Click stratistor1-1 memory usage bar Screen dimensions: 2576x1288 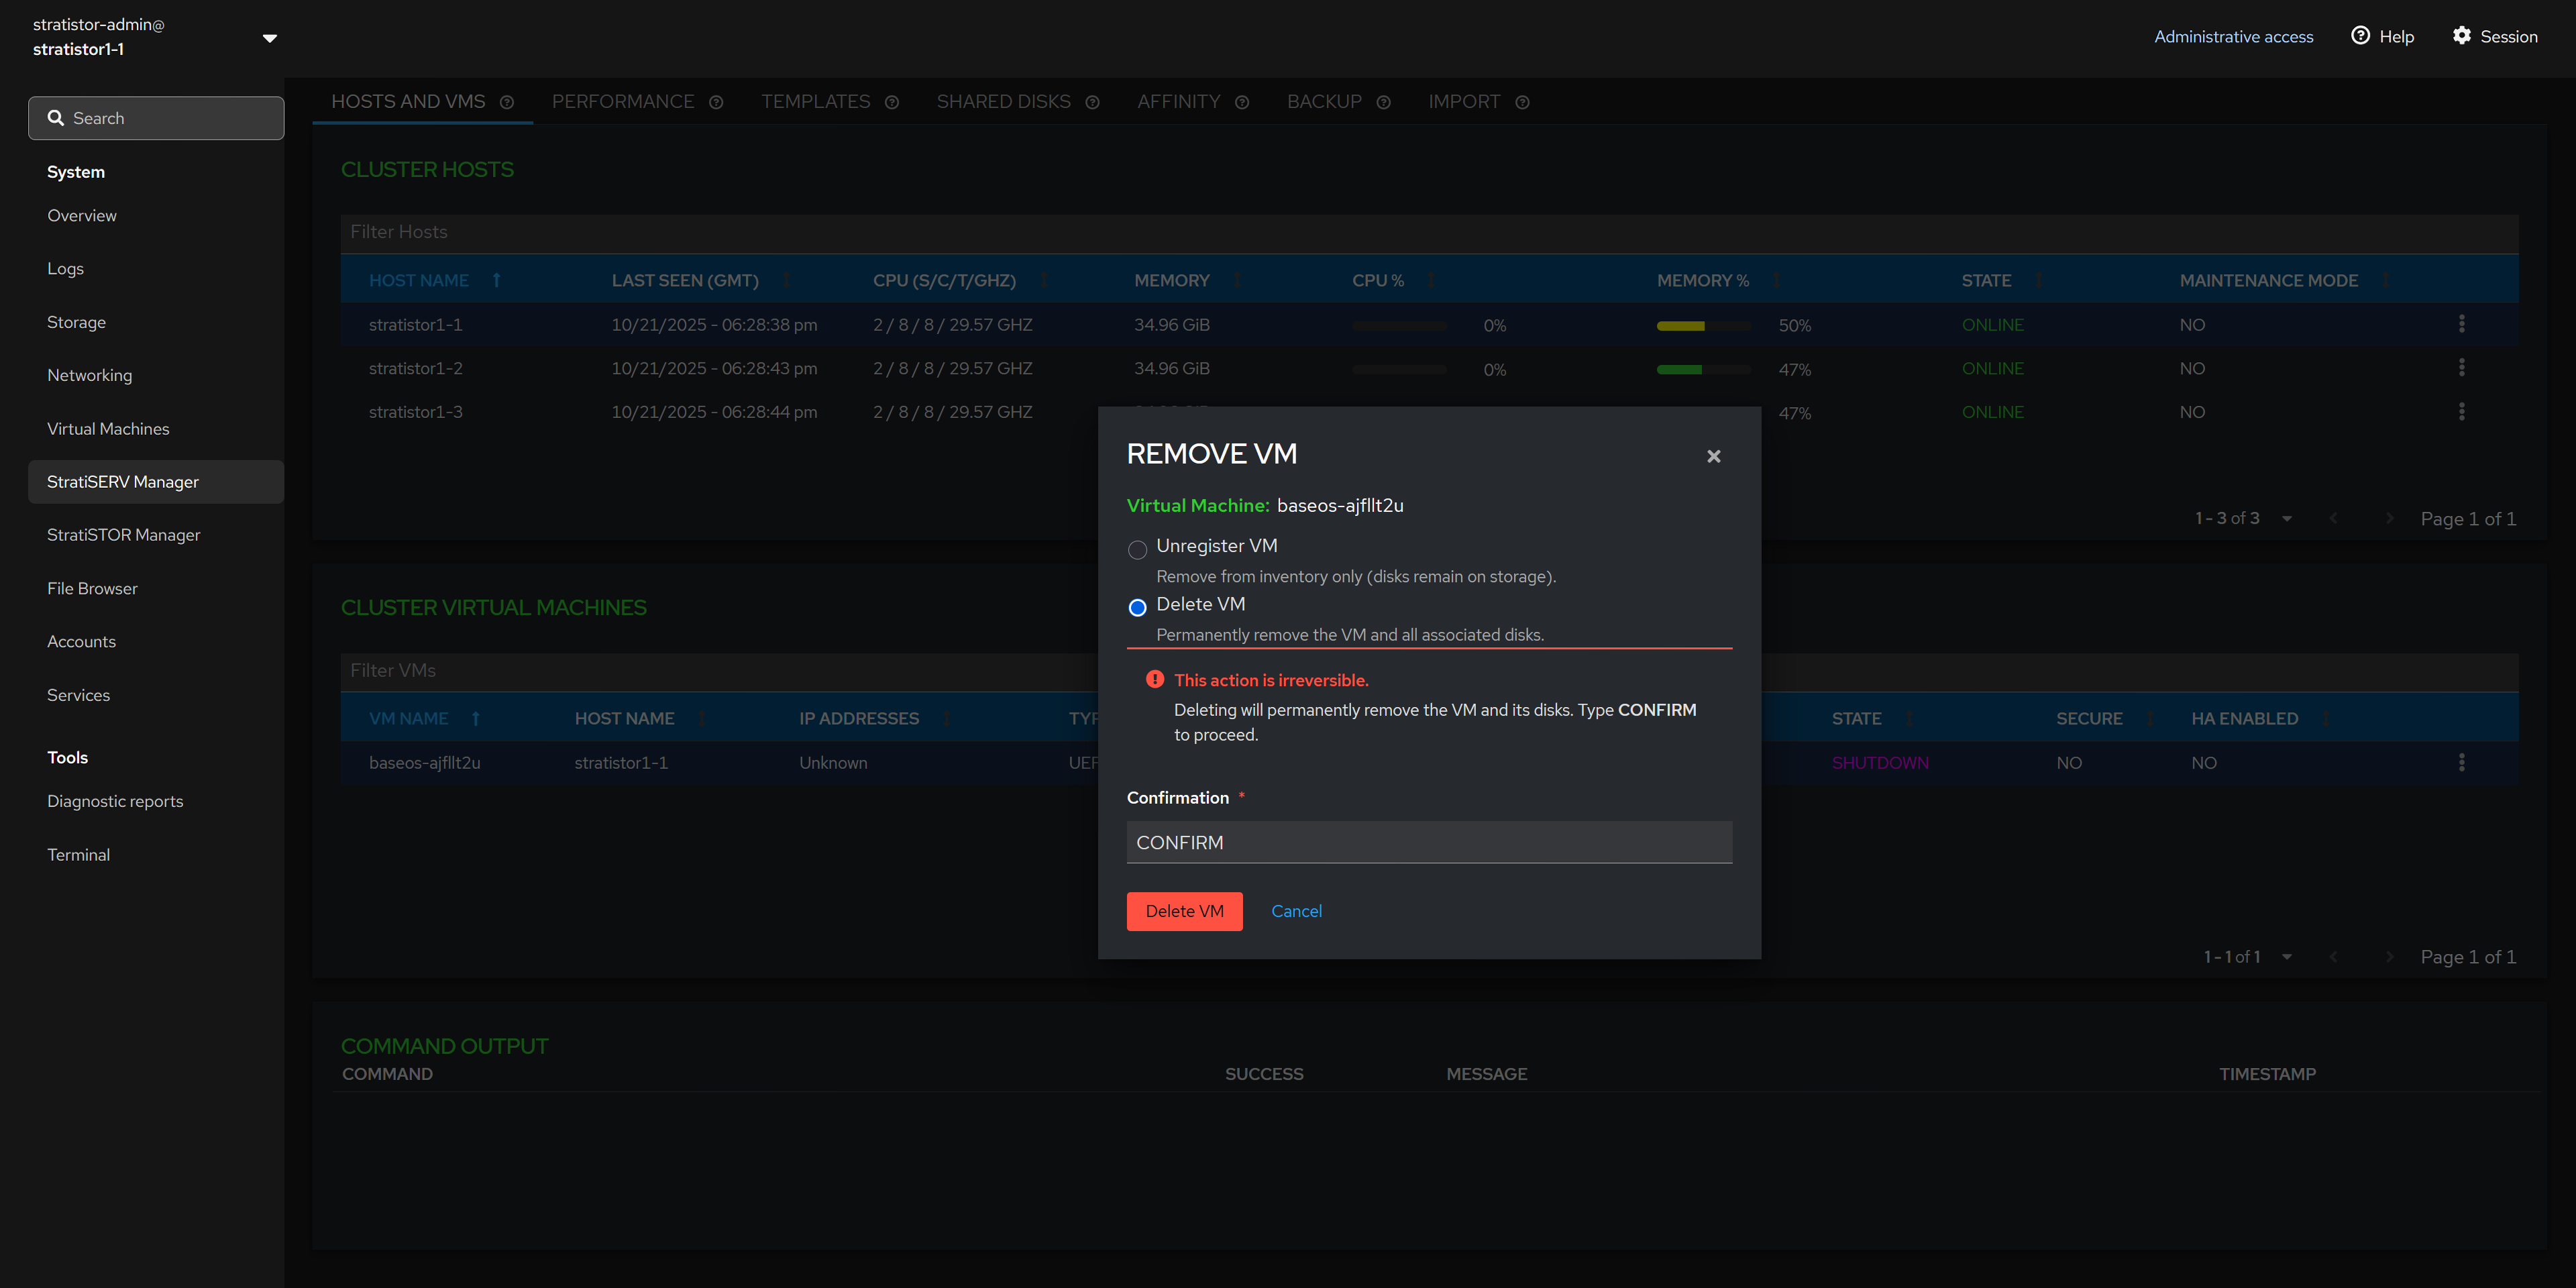click(x=1703, y=326)
